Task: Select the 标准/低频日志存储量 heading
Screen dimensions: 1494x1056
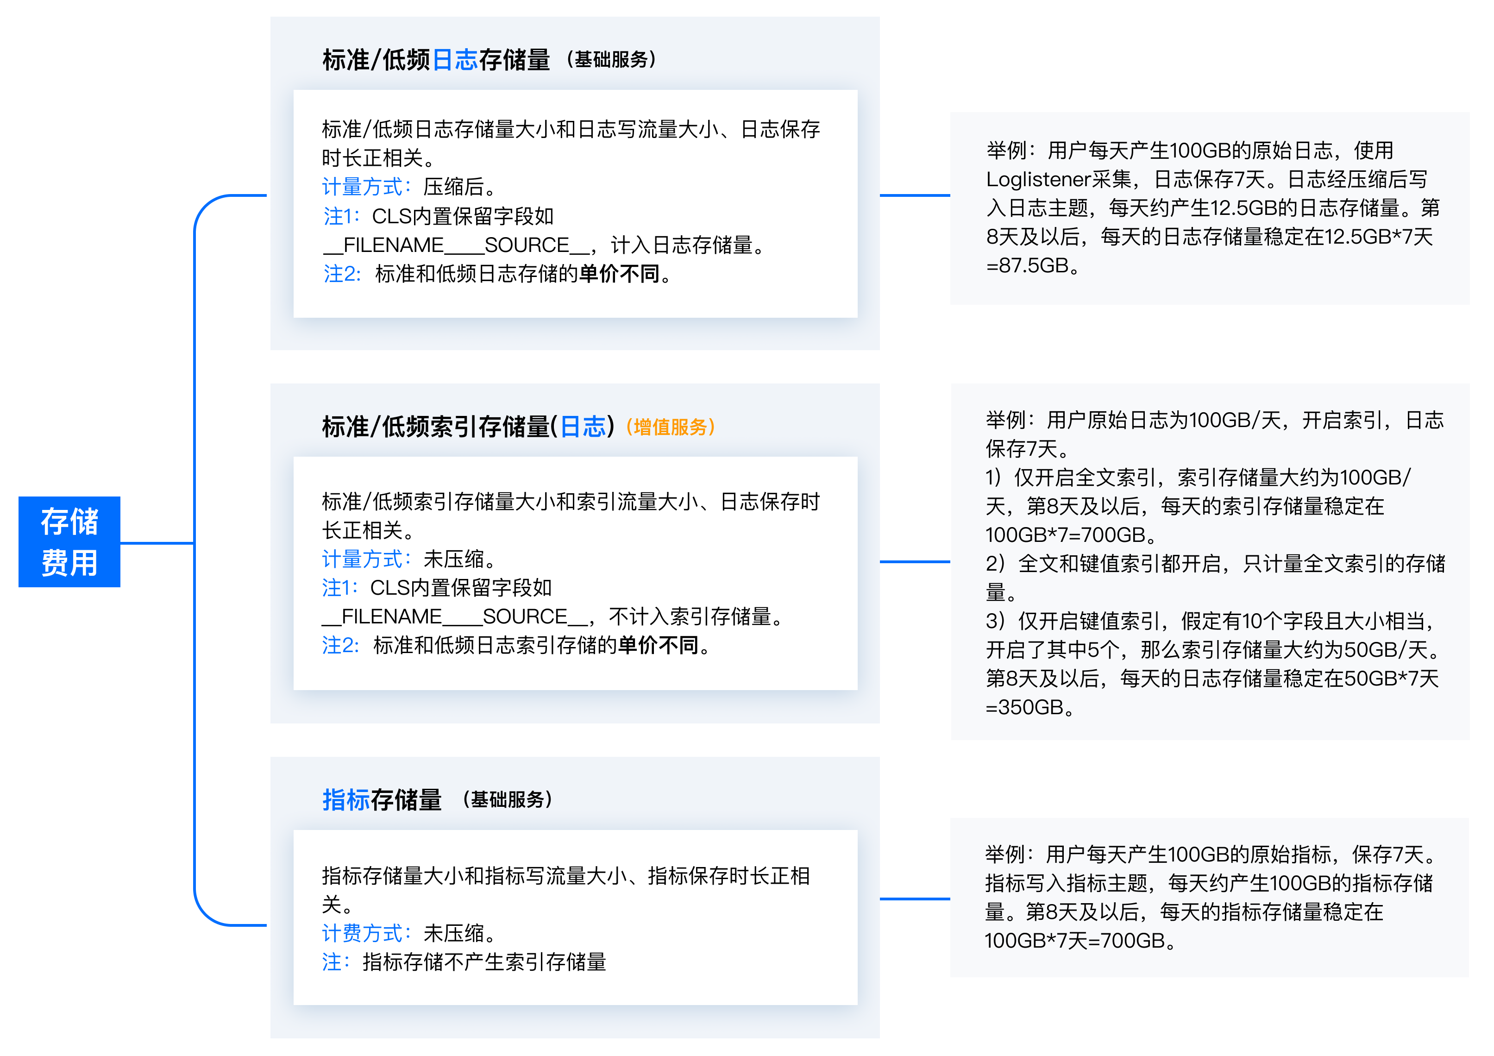Action: [x=435, y=60]
